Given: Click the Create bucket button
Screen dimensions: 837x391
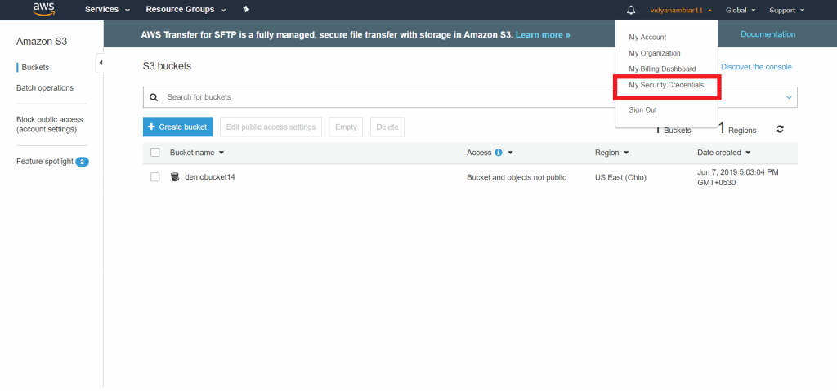Looking at the screenshot, I should 177,127.
